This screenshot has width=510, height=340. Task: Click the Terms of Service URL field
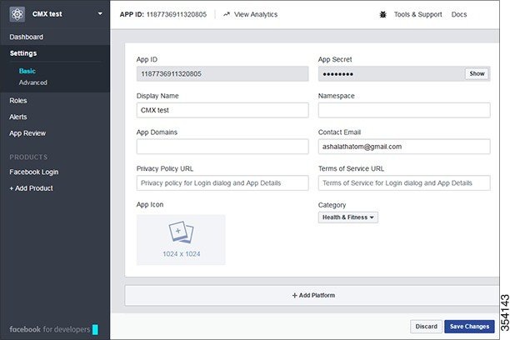click(x=404, y=183)
